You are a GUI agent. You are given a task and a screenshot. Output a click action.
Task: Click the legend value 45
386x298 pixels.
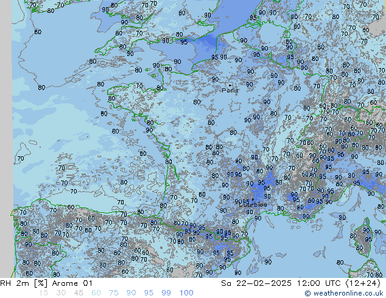click(x=79, y=293)
